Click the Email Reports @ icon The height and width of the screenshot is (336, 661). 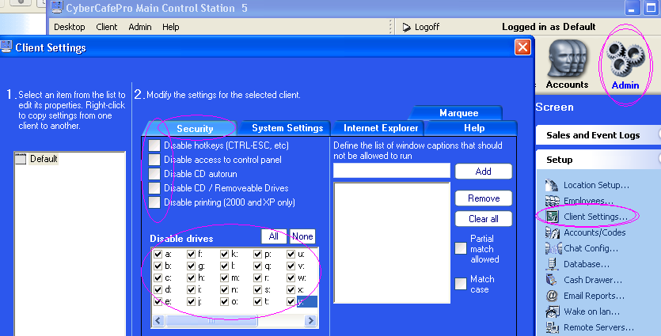(552, 296)
